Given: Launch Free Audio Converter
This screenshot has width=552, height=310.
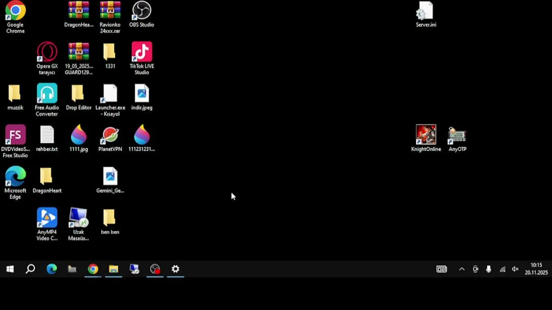Looking at the screenshot, I should point(47,100).
